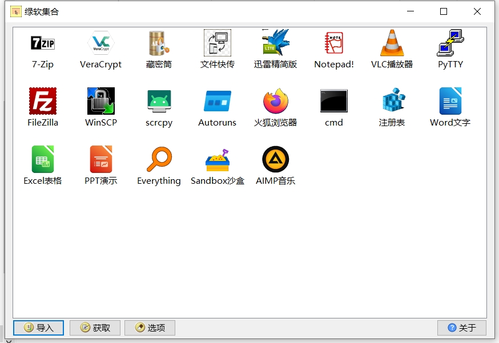Select the scrcpy Android icon
The height and width of the screenshot is (343, 499).
point(159,101)
